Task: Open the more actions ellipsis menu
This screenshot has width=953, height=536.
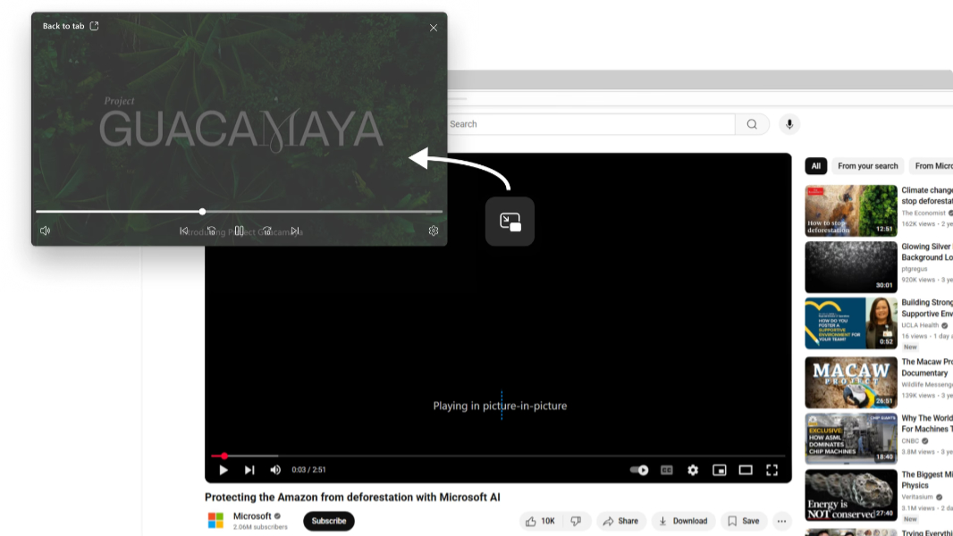Action: tap(782, 521)
